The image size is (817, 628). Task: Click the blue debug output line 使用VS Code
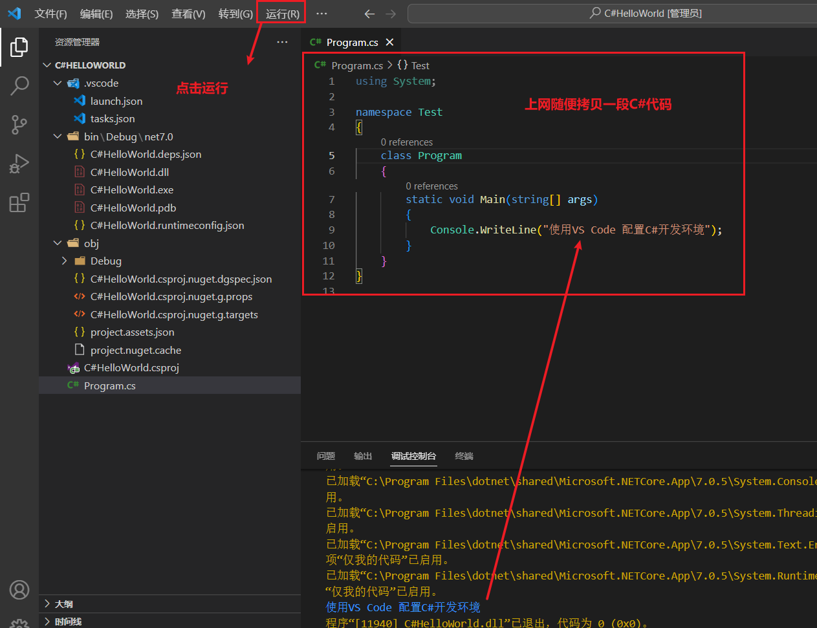click(403, 607)
